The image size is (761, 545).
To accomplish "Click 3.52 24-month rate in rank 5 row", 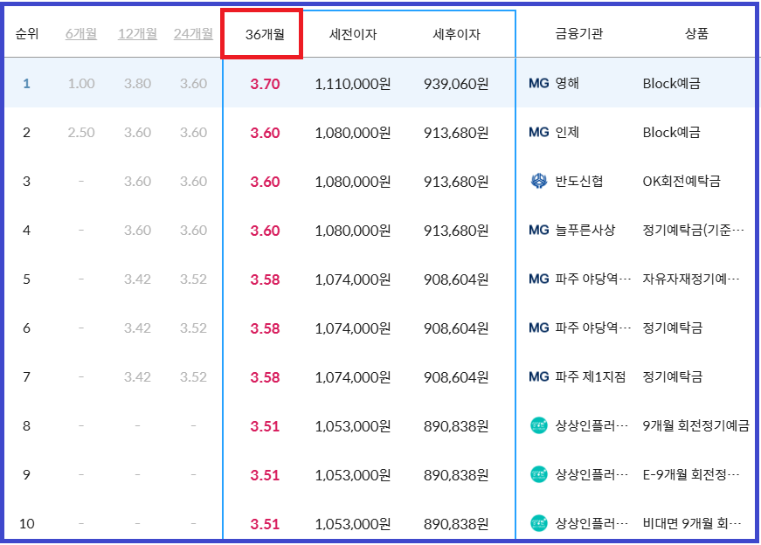I will [193, 279].
